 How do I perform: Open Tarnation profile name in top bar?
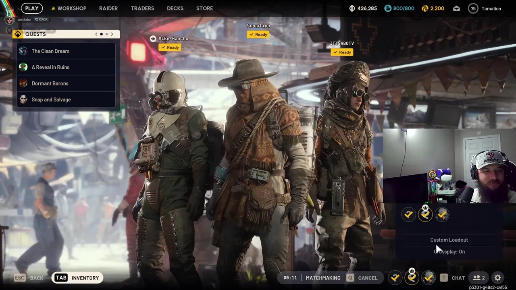491,8
